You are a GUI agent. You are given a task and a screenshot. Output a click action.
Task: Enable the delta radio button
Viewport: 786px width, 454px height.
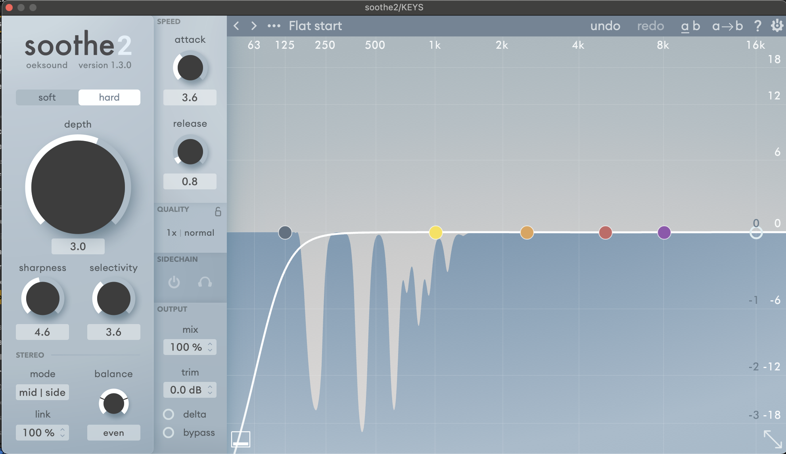point(169,414)
